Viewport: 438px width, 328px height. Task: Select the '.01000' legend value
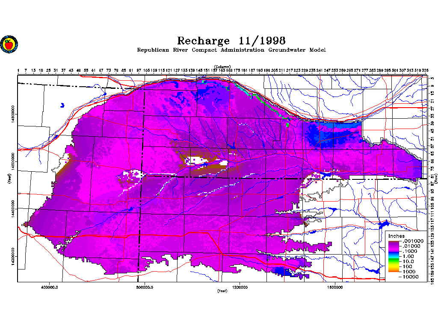tap(411, 246)
